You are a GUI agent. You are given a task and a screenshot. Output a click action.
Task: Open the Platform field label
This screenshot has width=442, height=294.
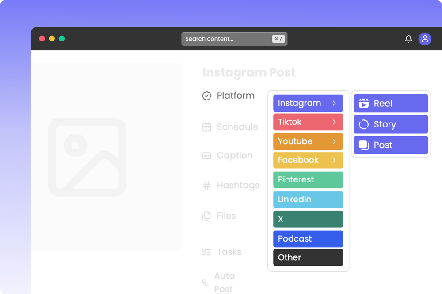coord(236,96)
